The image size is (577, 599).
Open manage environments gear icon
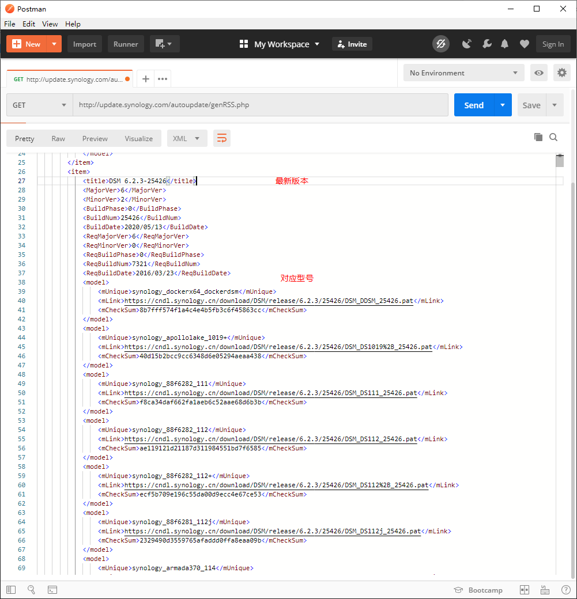click(561, 73)
